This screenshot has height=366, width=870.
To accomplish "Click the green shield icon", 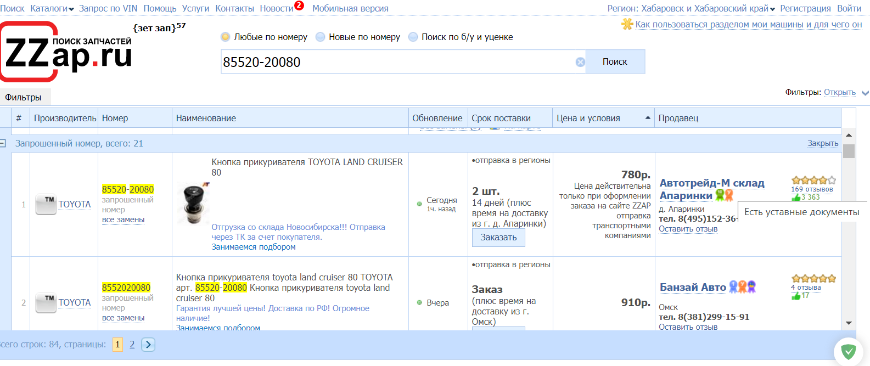I will (849, 351).
